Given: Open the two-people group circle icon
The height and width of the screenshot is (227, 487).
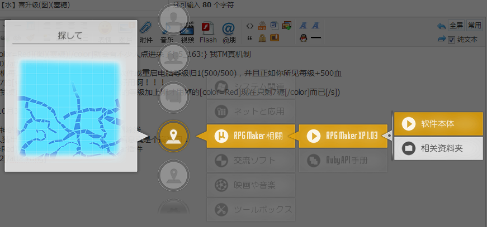Looking at the screenshot, I should tap(173, 58).
